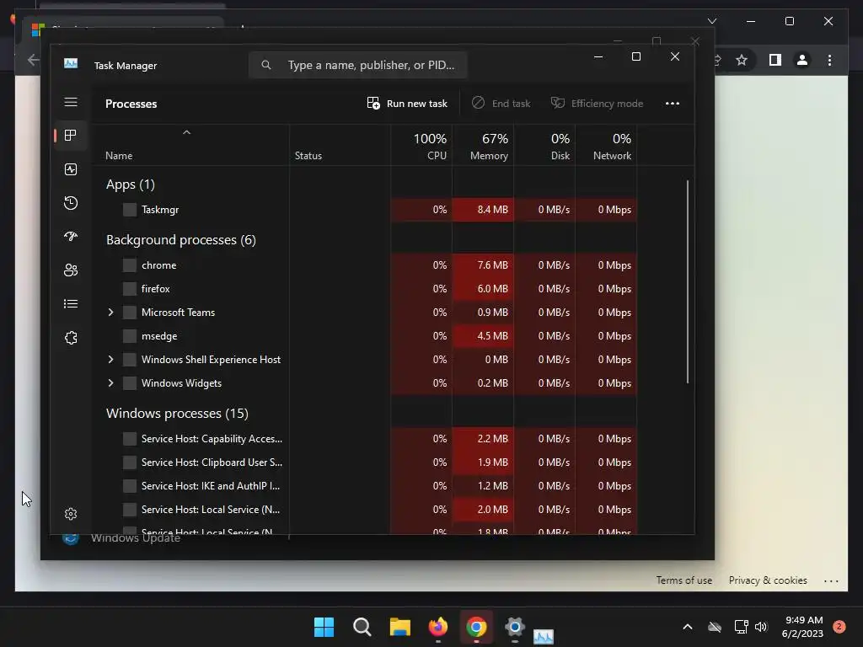Select the Processes page icon in sidebar

click(x=71, y=136)
